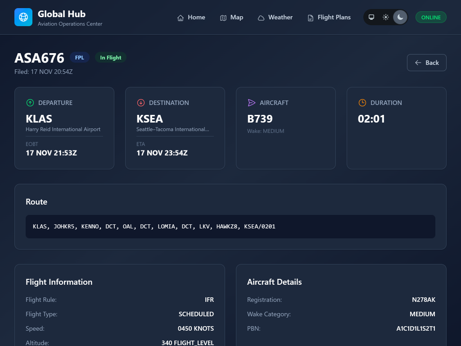Click the cloud icon beside Weather
The image size is (461, 346).
click(x=261, y=18)
